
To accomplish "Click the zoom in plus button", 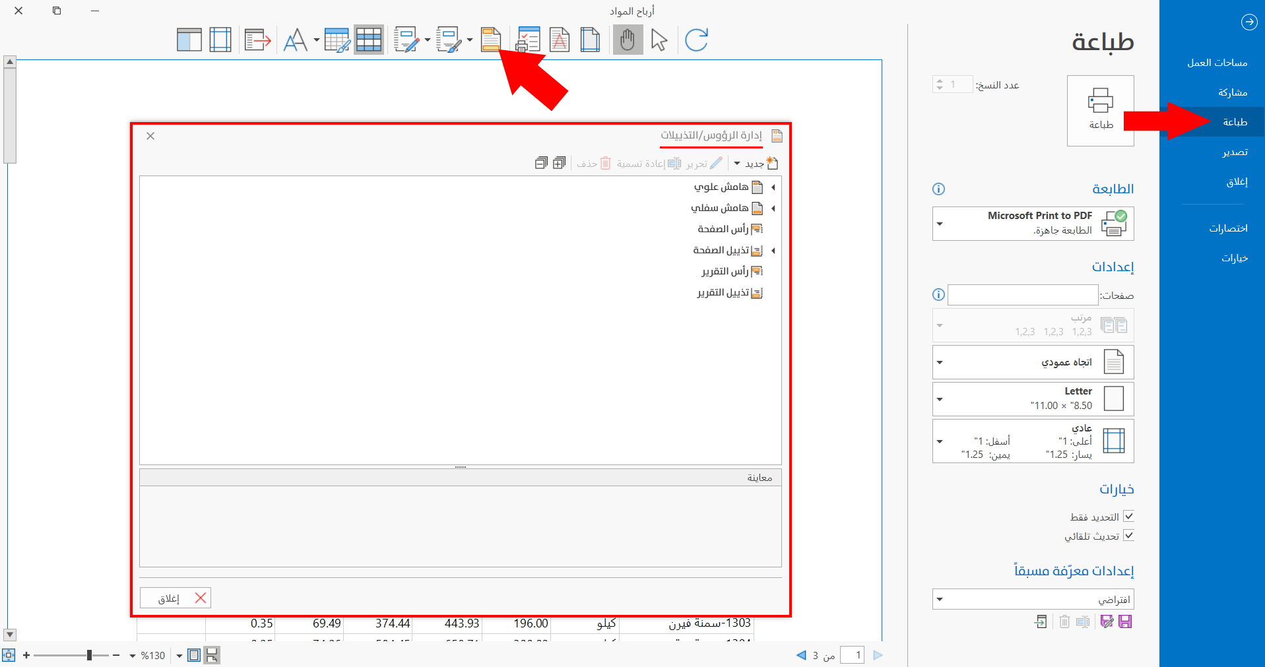I will click(26, 655).
